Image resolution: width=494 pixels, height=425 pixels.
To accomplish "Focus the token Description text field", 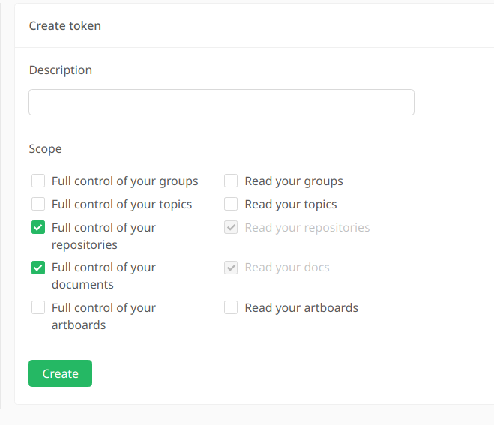I will [221, 103].
